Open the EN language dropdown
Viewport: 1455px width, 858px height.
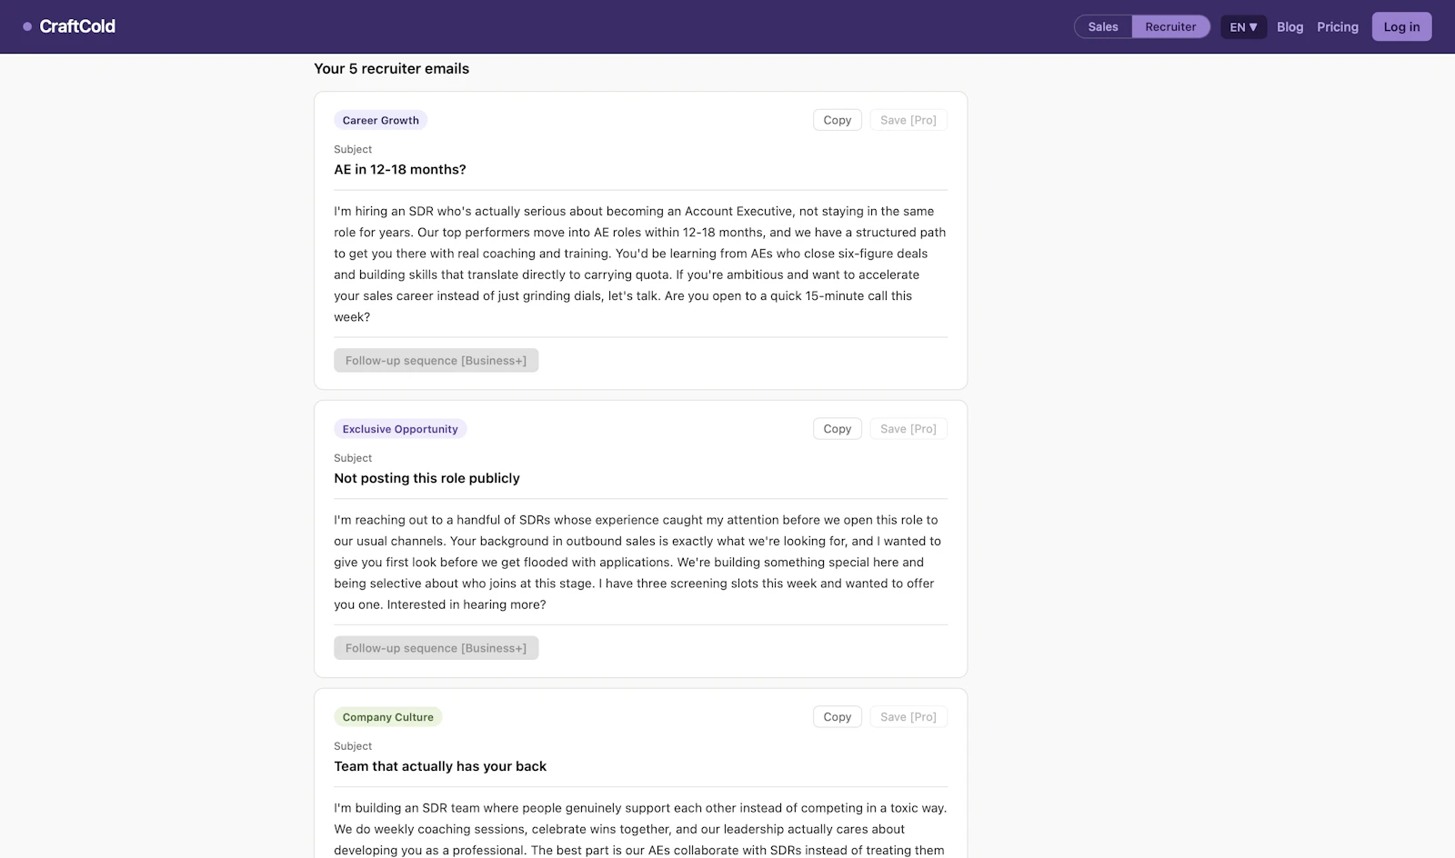pyautogui.click(x=1243, y=26)
